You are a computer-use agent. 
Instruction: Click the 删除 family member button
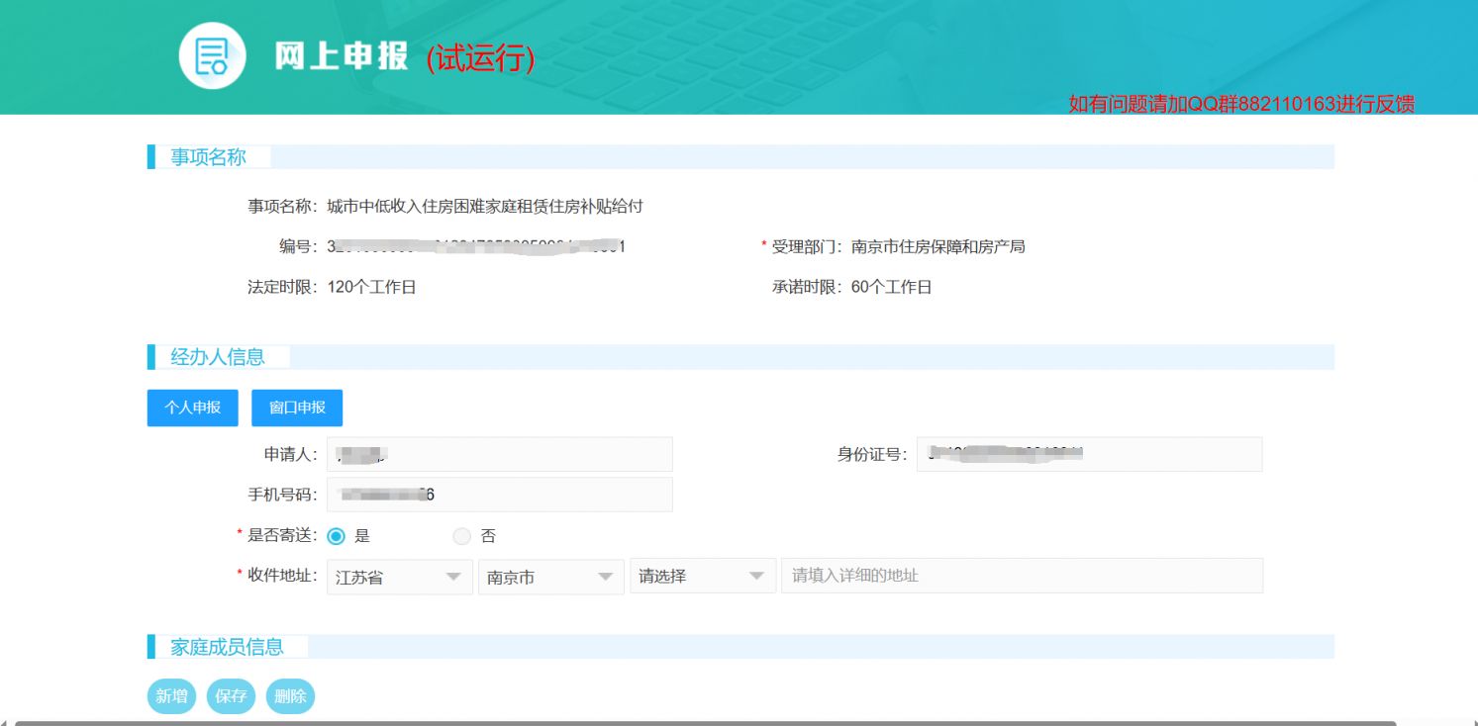290,696
